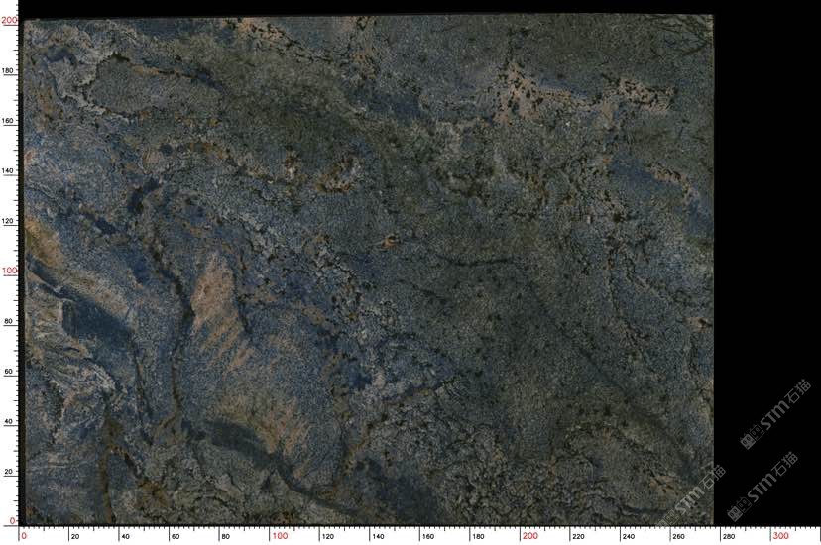
Task: Click the red 300 label on horizontal ruler
Action: [782, 536]
